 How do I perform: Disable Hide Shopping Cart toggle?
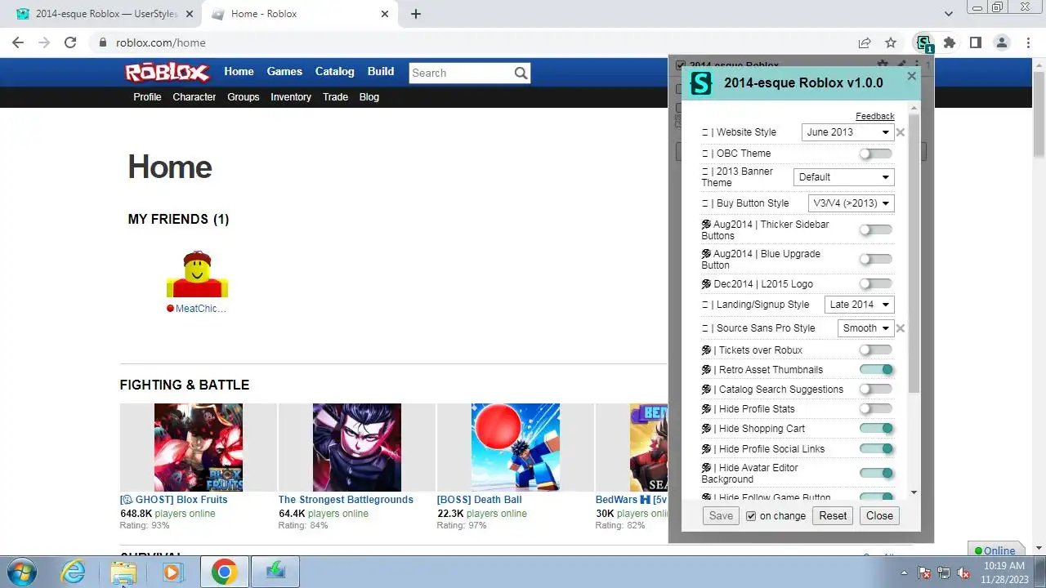876,429
